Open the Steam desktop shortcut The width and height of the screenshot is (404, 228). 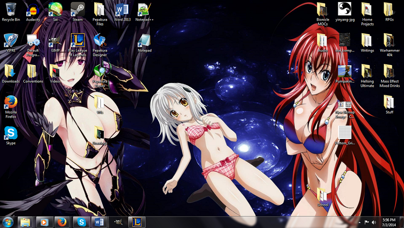(x=78, y=10)
